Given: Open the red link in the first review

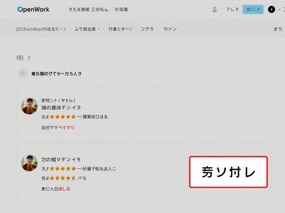Looking at the screenshot, I should click(x=64, y=128).
